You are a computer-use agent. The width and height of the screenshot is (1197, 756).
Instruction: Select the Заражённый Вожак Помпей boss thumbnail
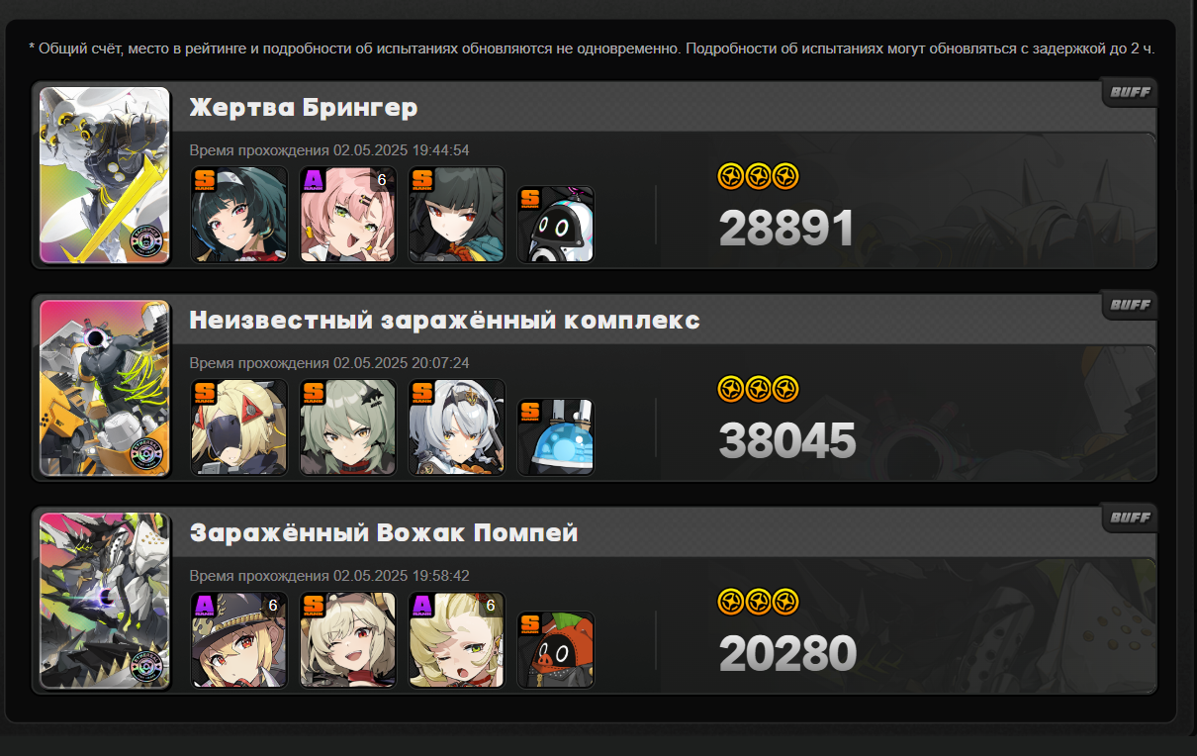click(105, 601)
